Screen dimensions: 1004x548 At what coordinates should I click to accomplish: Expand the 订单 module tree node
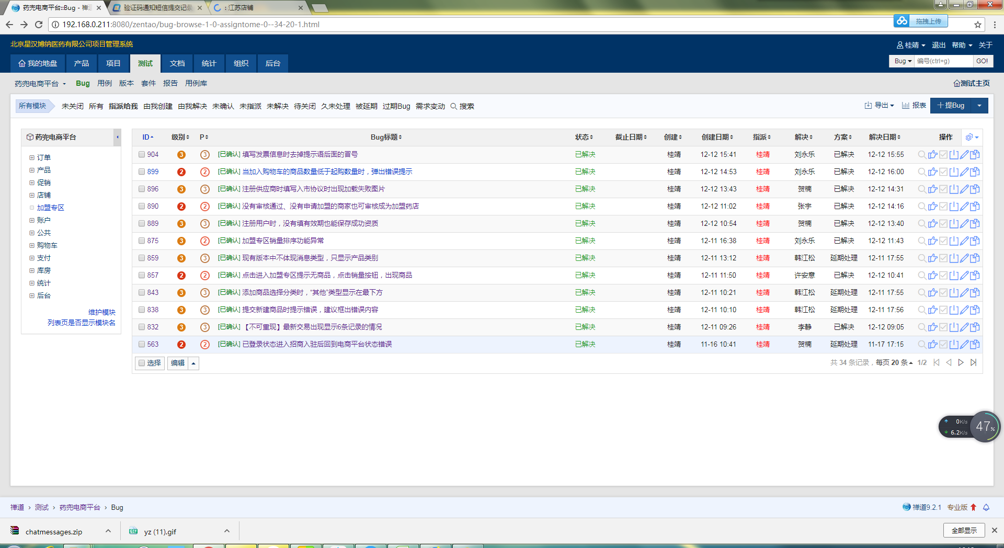tap(32, 157)
